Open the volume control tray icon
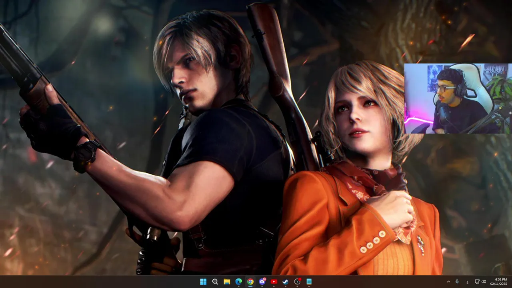The width and height of the screenshot is (512, 288). [484, 282]
